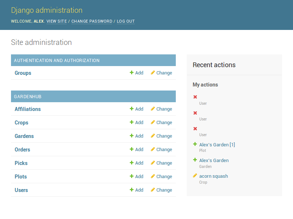Click the green plus icon for Groups

(131, 72)
